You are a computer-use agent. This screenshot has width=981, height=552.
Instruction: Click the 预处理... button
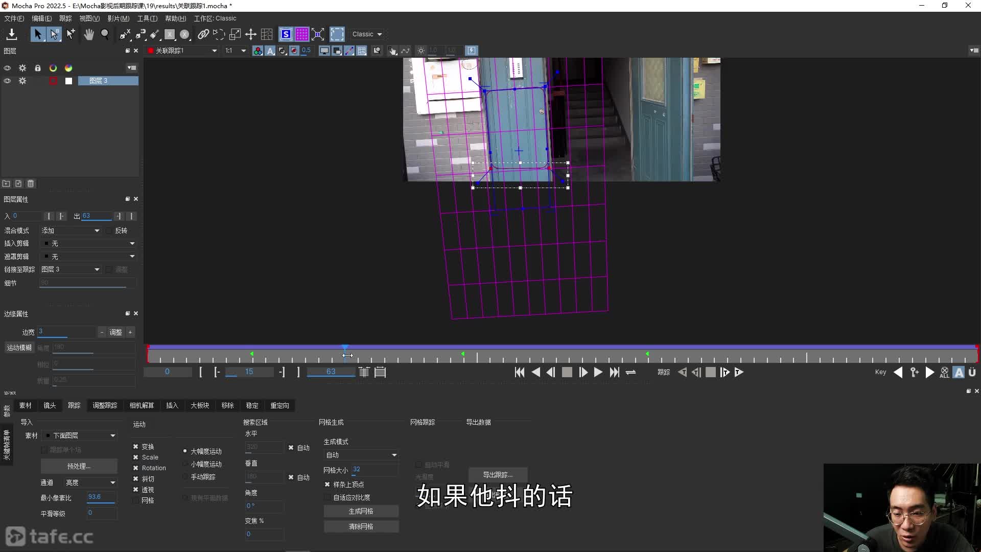[x=79, y=466]
